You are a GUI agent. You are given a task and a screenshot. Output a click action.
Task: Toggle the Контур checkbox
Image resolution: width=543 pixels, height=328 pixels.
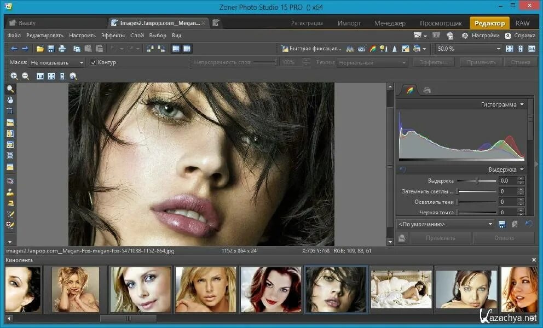(x=93, y=63)
